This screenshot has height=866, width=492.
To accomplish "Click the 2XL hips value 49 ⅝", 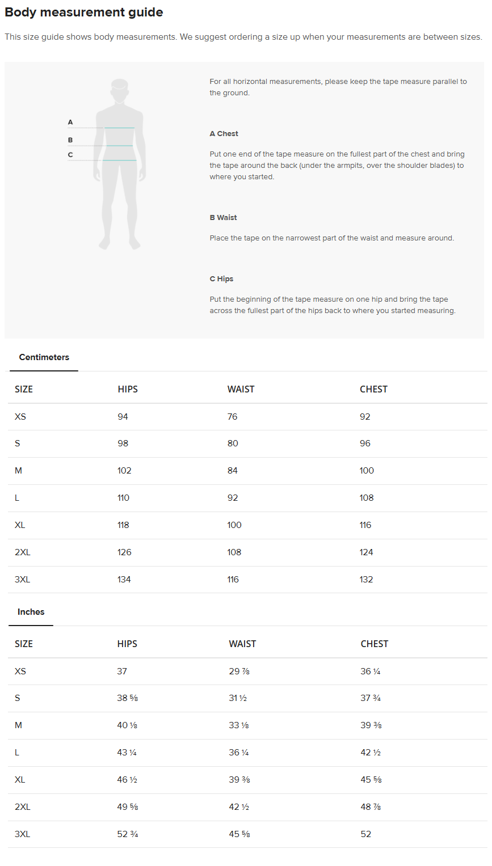I will click(128, 807).
